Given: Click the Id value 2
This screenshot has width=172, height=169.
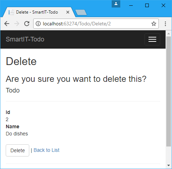Looking at the screenshot, I should coord(7,119).
